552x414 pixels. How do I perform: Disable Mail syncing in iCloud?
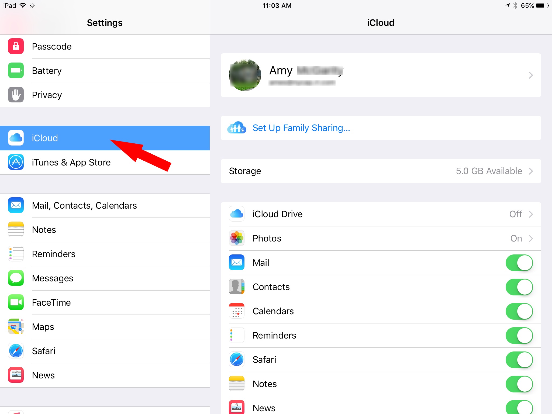tap(519, 263)
